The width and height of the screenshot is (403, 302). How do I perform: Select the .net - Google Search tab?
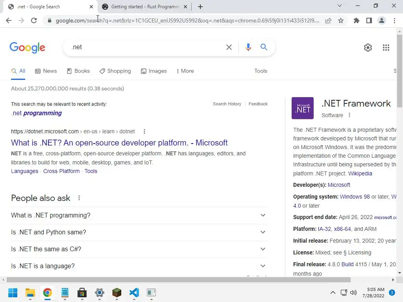pos(50,7)
